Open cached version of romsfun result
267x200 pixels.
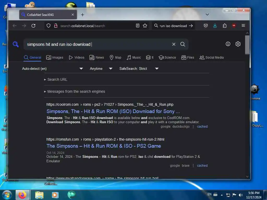click(x=202, y=165)
